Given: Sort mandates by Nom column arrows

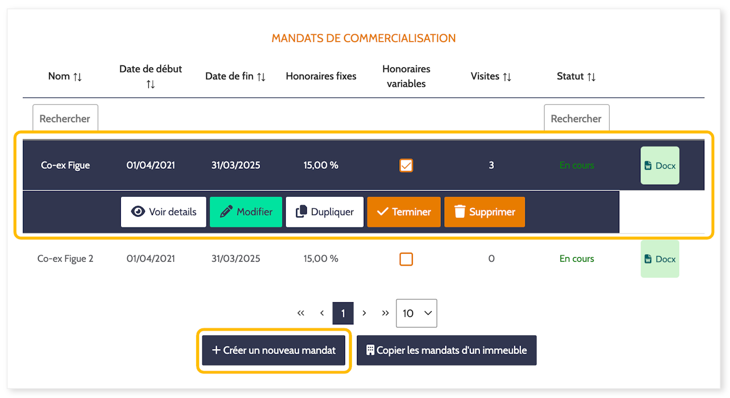Looking at the screenshot, I should [x=78, y=76].
